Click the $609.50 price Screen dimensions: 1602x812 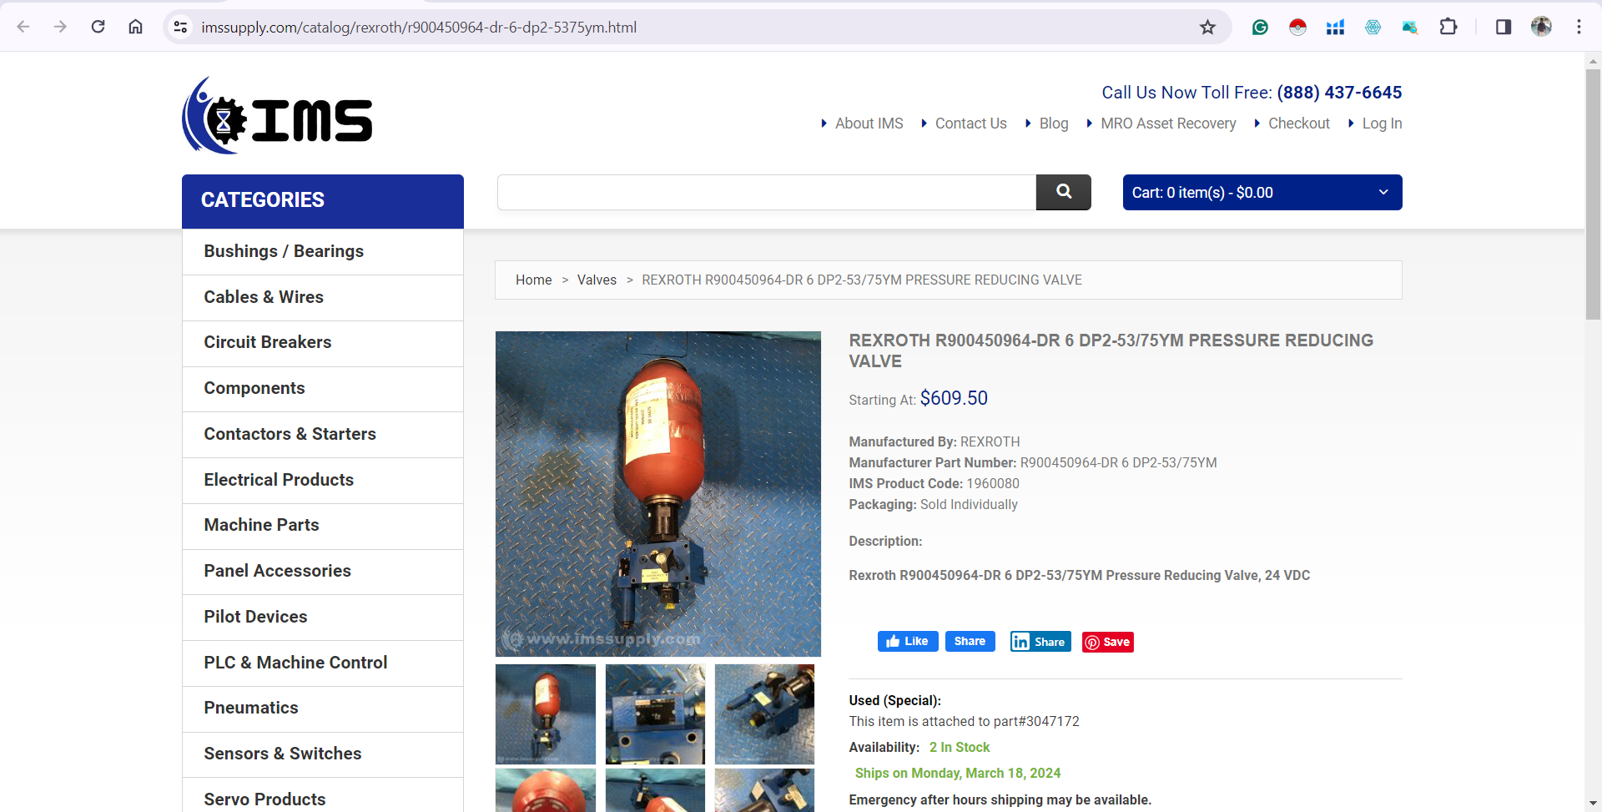point(954,398)
